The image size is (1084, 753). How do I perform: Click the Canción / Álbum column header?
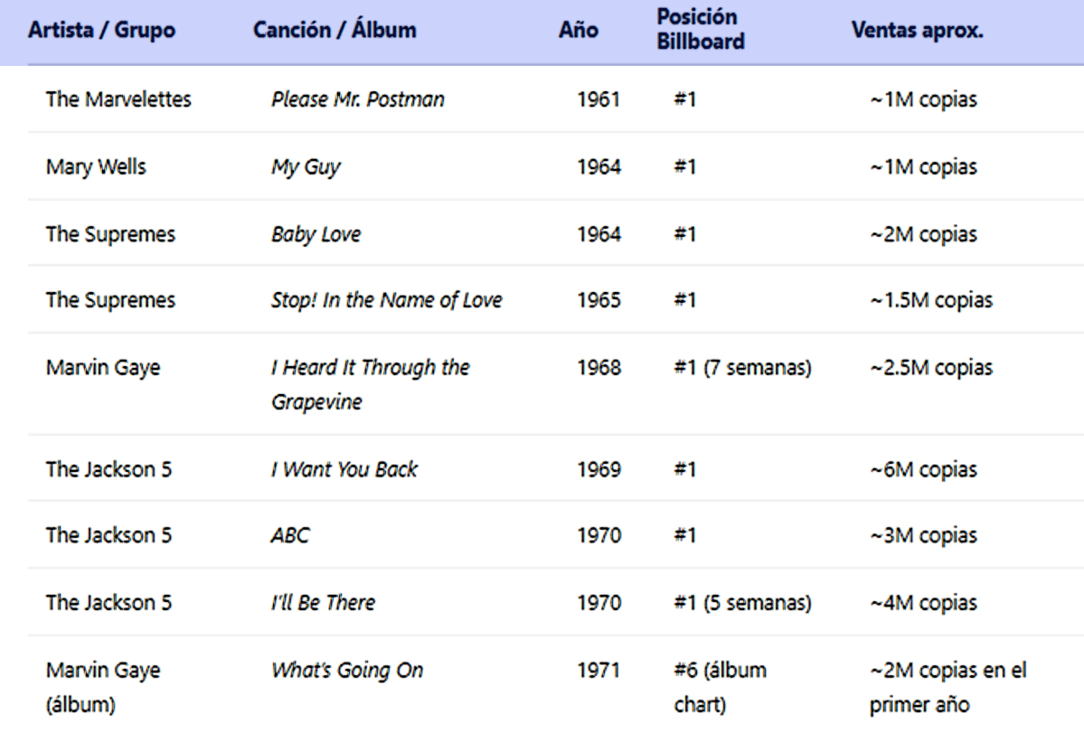pyautogui.click(x=335, y=30)
